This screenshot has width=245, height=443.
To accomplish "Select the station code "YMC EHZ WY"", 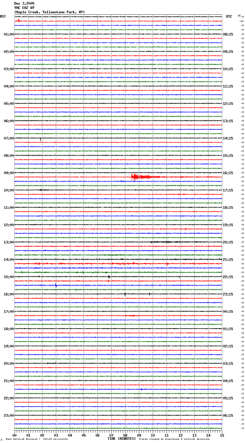I will [24, 8].
